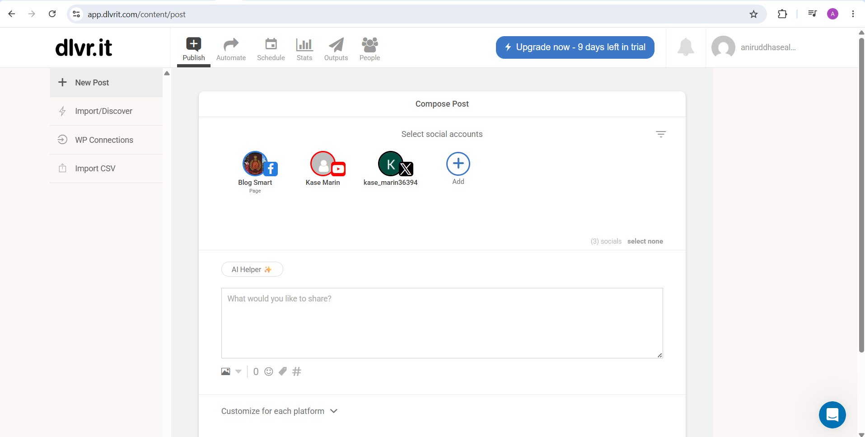Screen dimensions: 865x437
Task: Open the notifications bell
Action: (686, 47)
